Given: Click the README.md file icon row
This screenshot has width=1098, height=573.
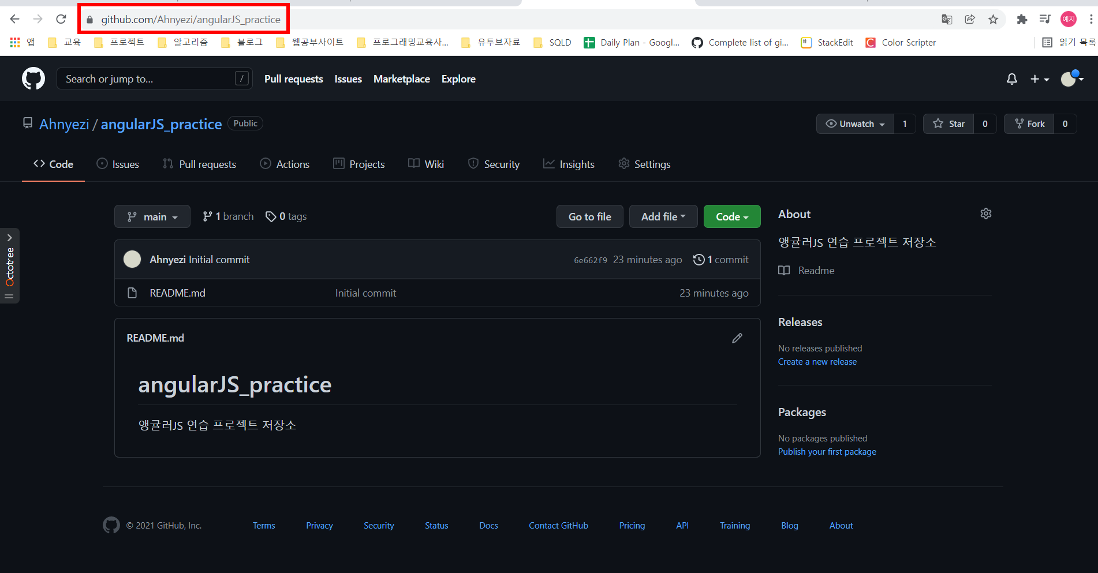Looking at the screenshot, I should pyautogui.click(x=132, y=293).
